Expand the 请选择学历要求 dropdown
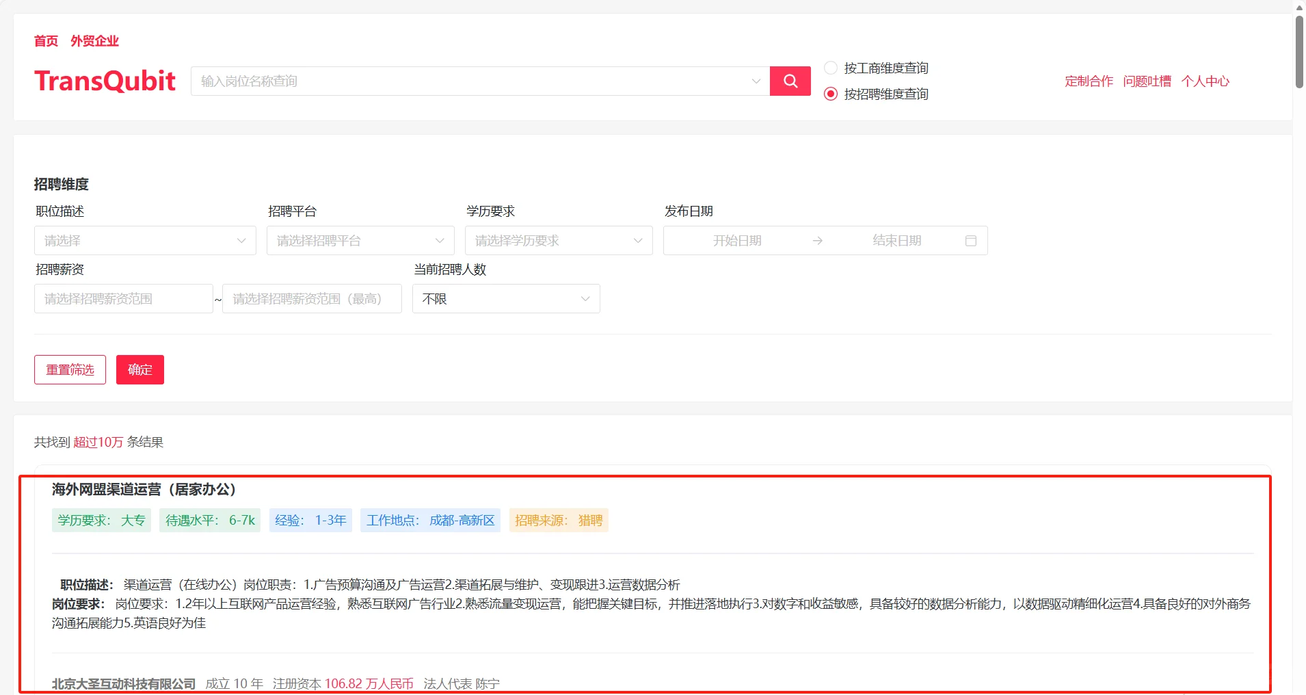Screen dimensions: 1306x695 (558, 240)
